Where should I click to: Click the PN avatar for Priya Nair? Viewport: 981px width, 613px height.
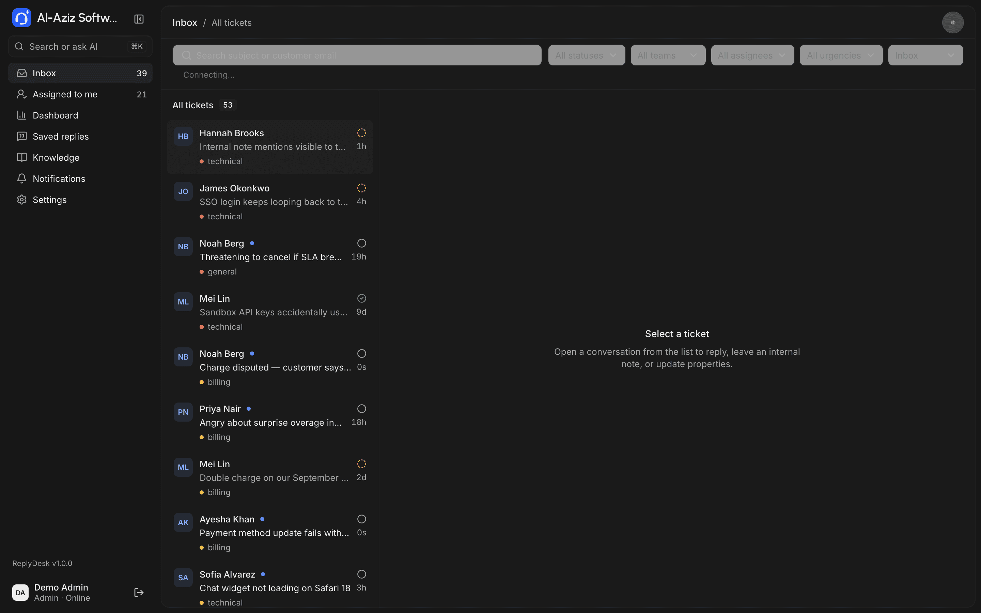(x=183, y=412)
